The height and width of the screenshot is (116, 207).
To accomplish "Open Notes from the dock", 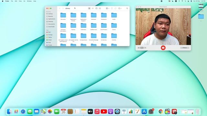I will pyautogui.click(x=83, y=111).
